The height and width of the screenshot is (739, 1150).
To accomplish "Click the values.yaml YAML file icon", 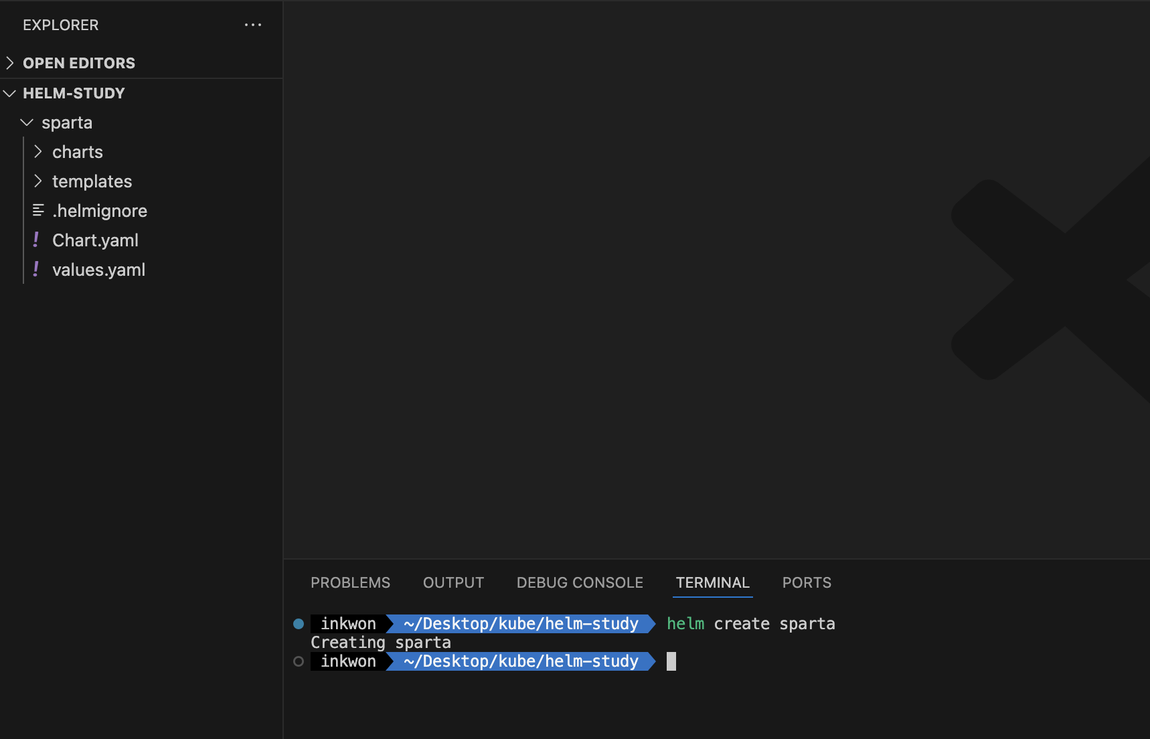I will [x=36, y=269].
